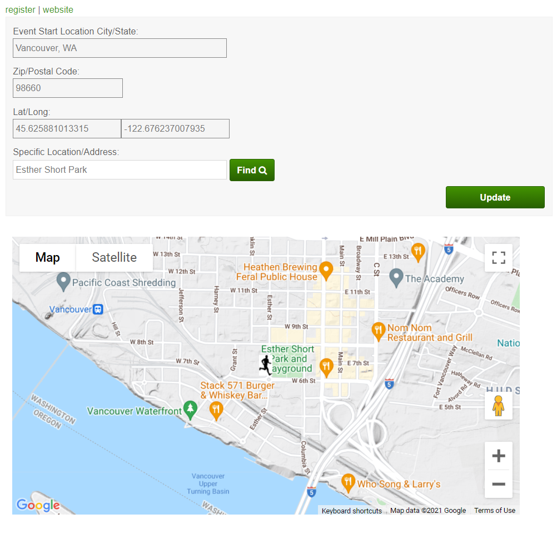Viewport: 557px width, 534px height.
Task: Open Keyboard shortcuts for the map
Action: (x=352, y=511)
